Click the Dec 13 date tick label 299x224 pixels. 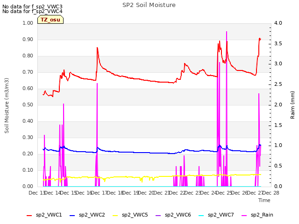[x=37, y=193]
